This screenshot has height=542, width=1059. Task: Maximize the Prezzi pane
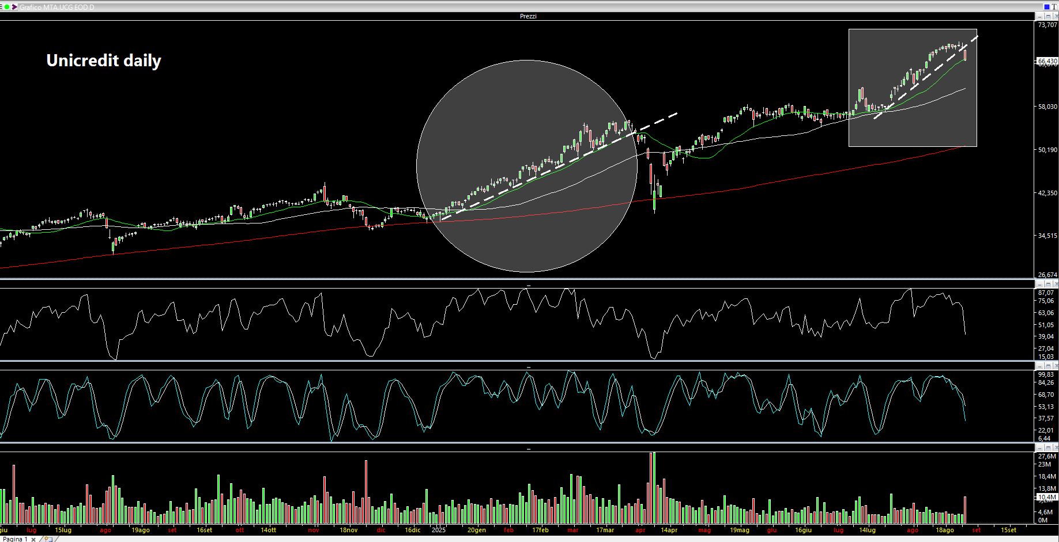(1047, 16)
